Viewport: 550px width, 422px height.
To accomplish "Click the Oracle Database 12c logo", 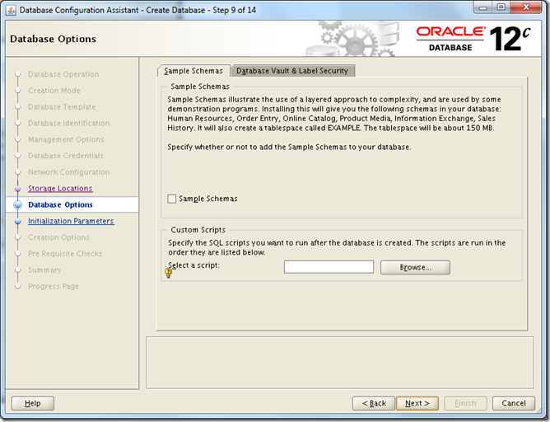I will click(470, 39).
